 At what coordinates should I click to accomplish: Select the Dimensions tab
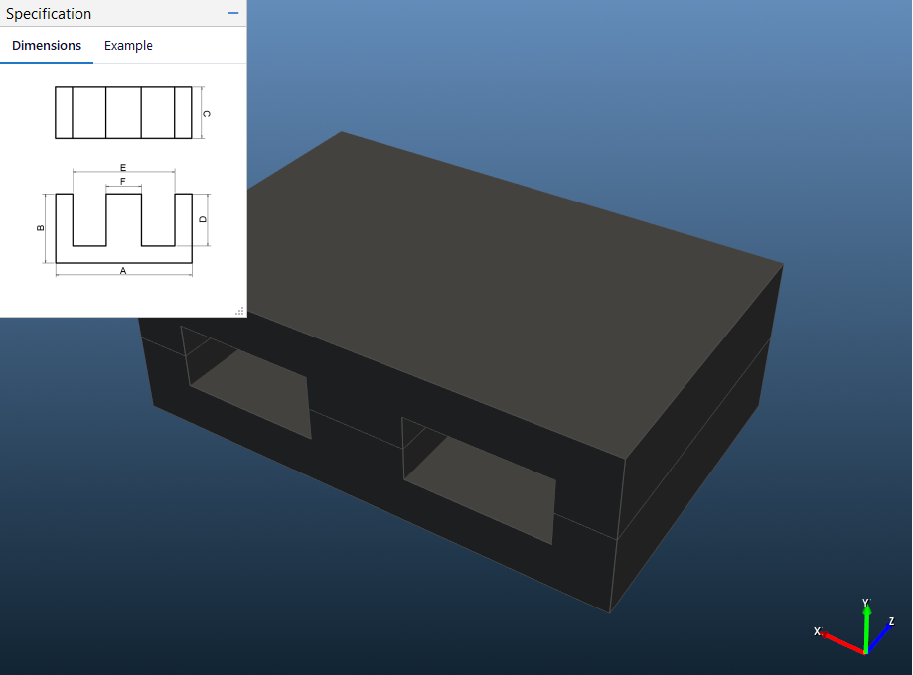click(47, 46)
